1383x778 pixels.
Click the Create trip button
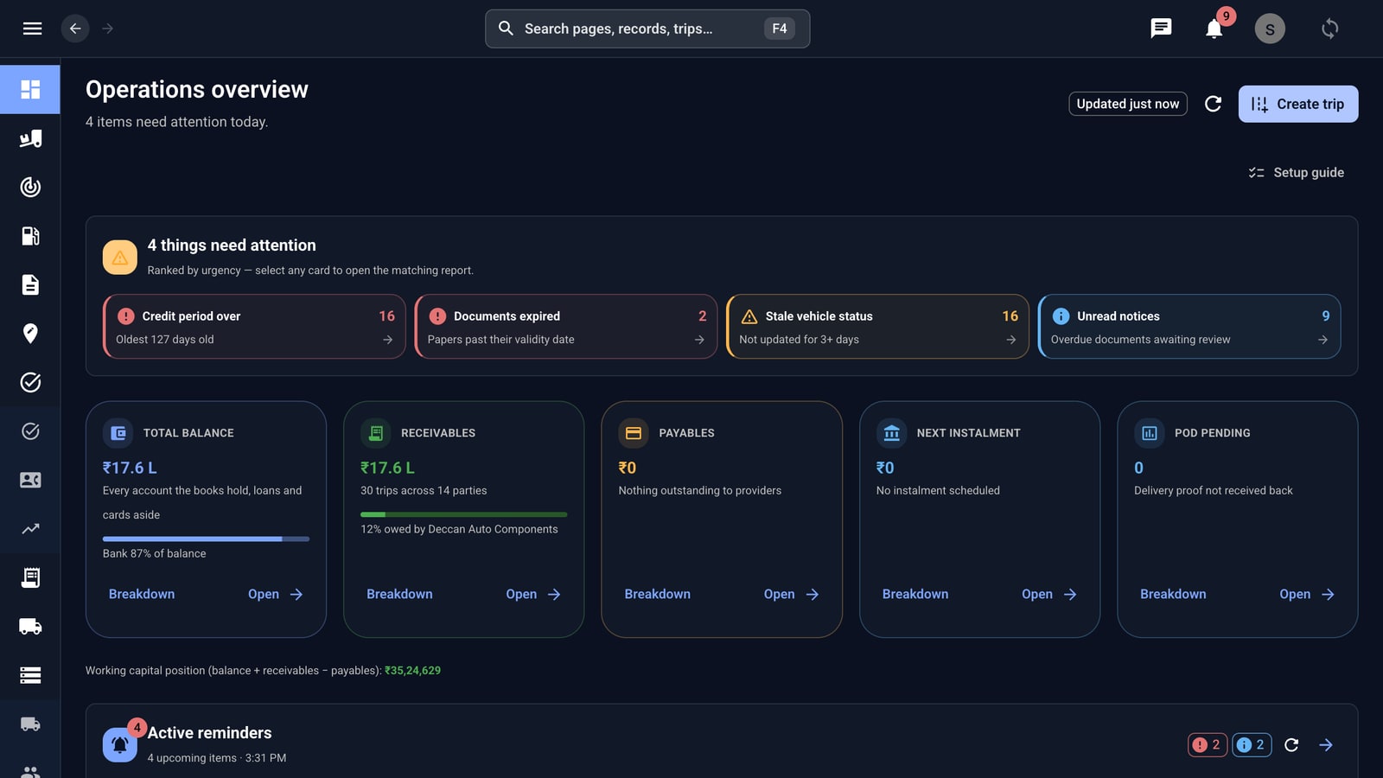(1297, 104)
